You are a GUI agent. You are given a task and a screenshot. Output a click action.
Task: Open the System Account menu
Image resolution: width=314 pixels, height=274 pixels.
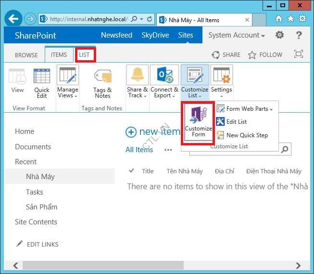[x=237, y=35]
